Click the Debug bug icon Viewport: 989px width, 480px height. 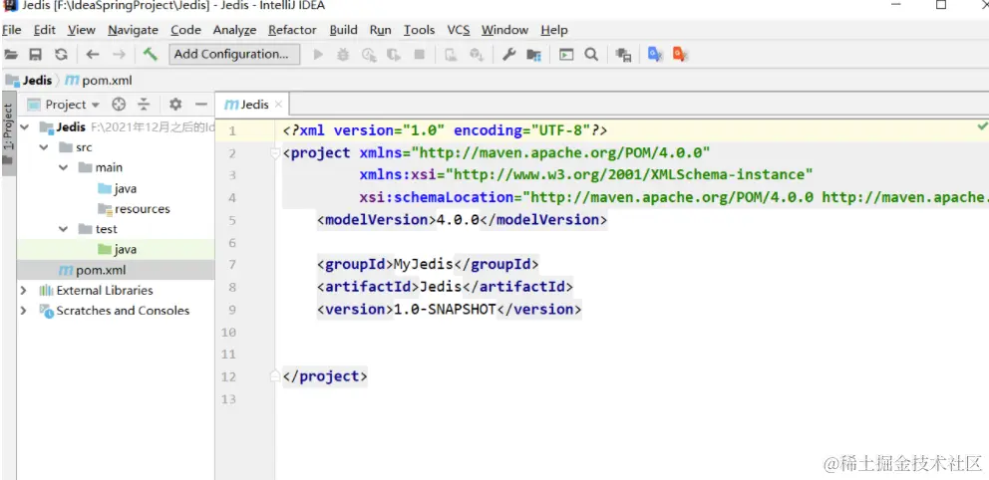(343, 55)
